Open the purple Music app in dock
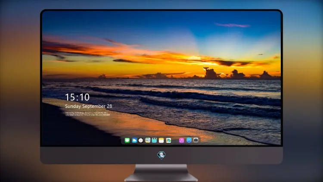The width and height of the screenshot is (323, 182). pos(181,140)
